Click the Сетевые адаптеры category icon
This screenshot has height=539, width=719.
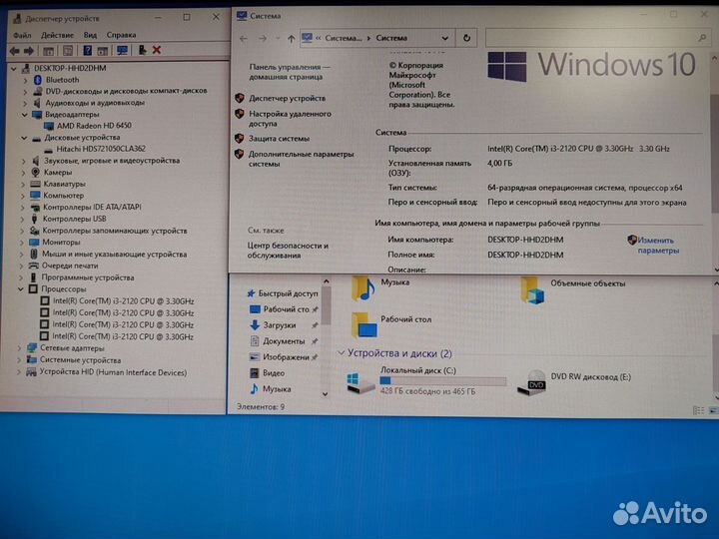(x=32, y=348)
